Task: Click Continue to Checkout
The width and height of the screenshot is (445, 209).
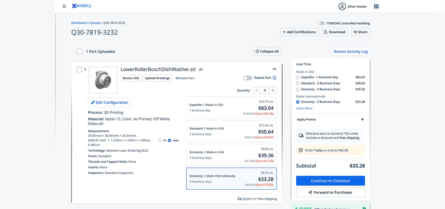Action: [x=330, y=181]
